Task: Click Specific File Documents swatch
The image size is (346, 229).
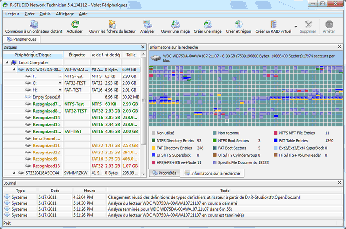Action: tap(215, 162)
